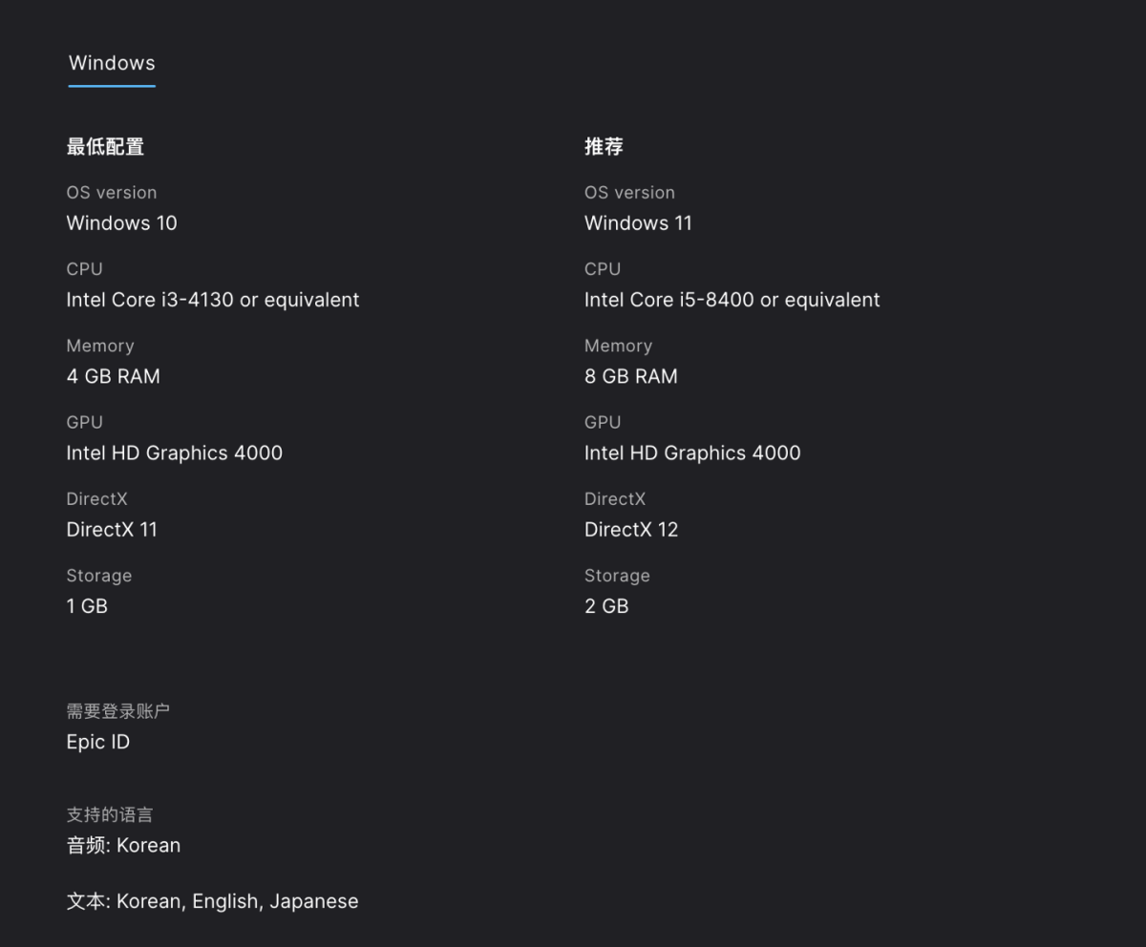Click the DirectX 12 value
This screenshot has height=947, width=1146.
tap(631, 530)
